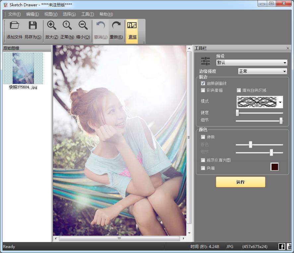Screen dimensions: 294x253
Task: Open the 工具(T) menu
Action: tap(88, 14)
